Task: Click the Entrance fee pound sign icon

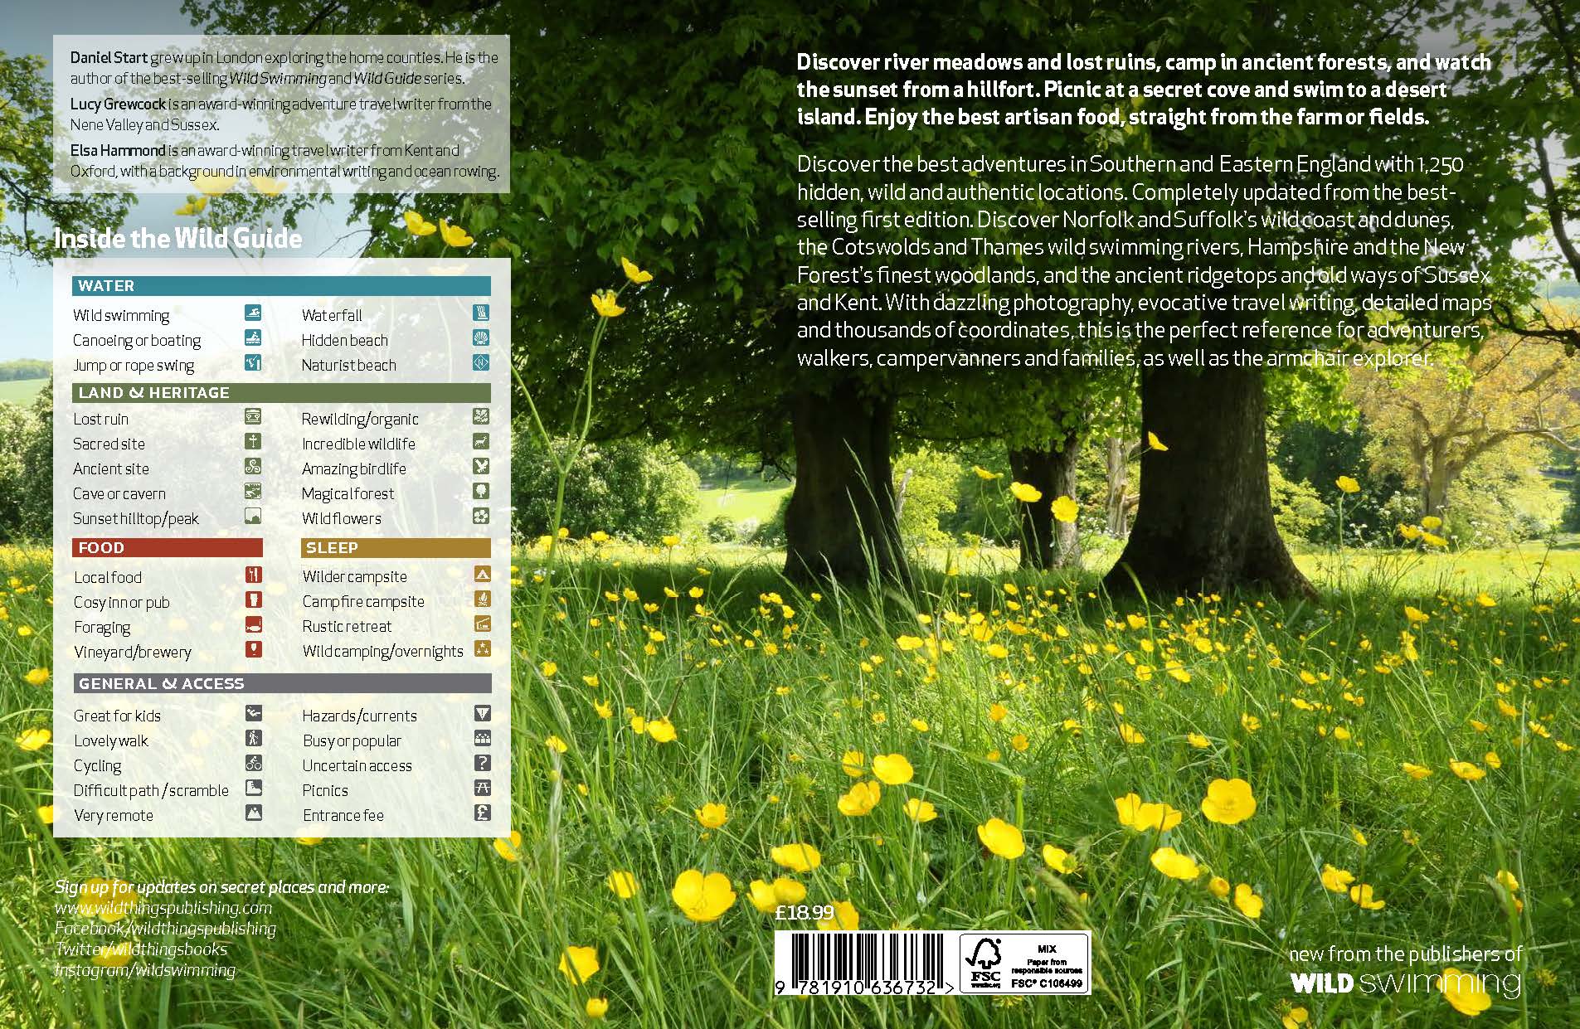Action: coord(482,813)
